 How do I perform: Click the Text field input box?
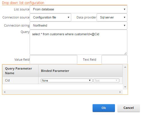(x=114, y=60)
